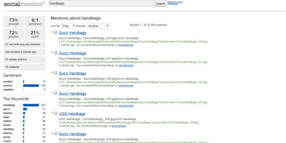Click the Search button
286x143 pixels.
tap(160, 3)
